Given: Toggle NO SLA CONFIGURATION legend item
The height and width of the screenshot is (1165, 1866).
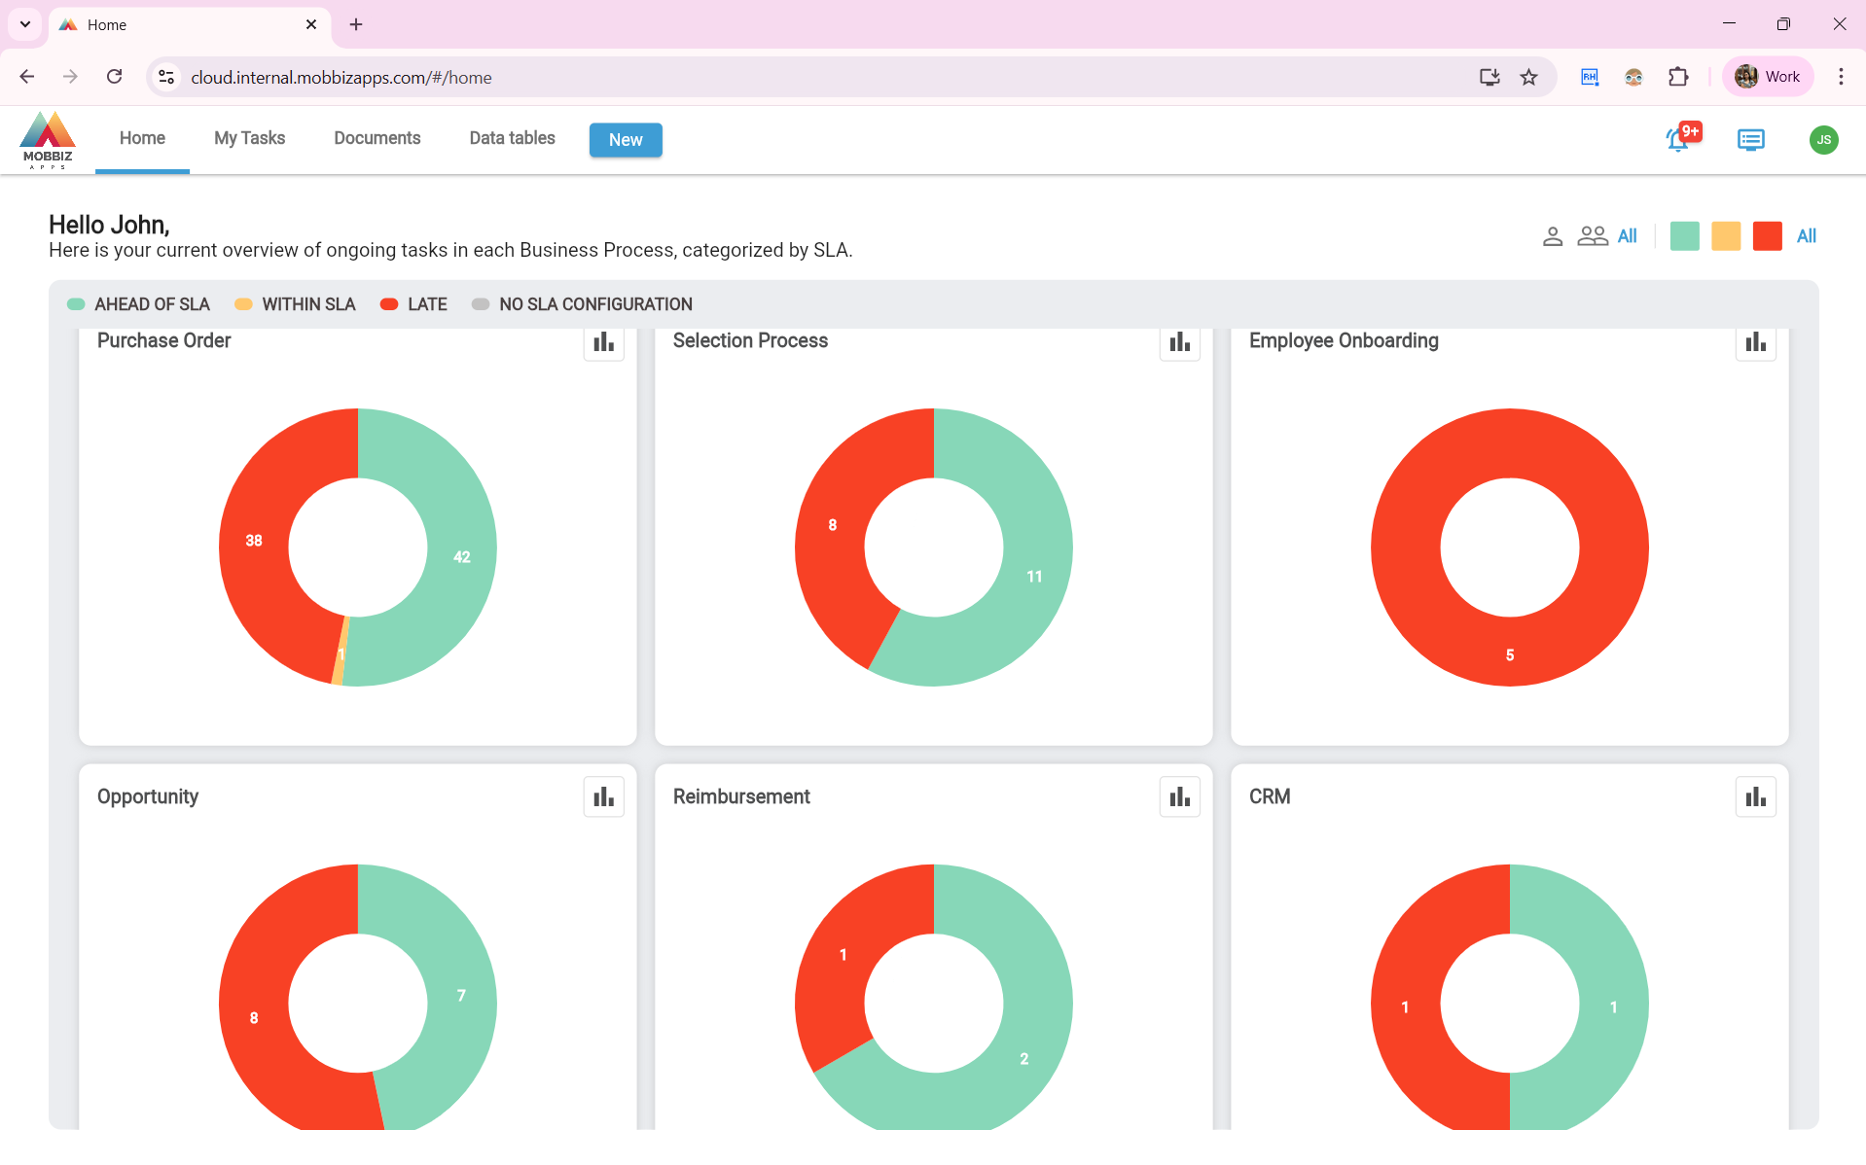Looking at the screenshot, I should [x=582, y=304].
